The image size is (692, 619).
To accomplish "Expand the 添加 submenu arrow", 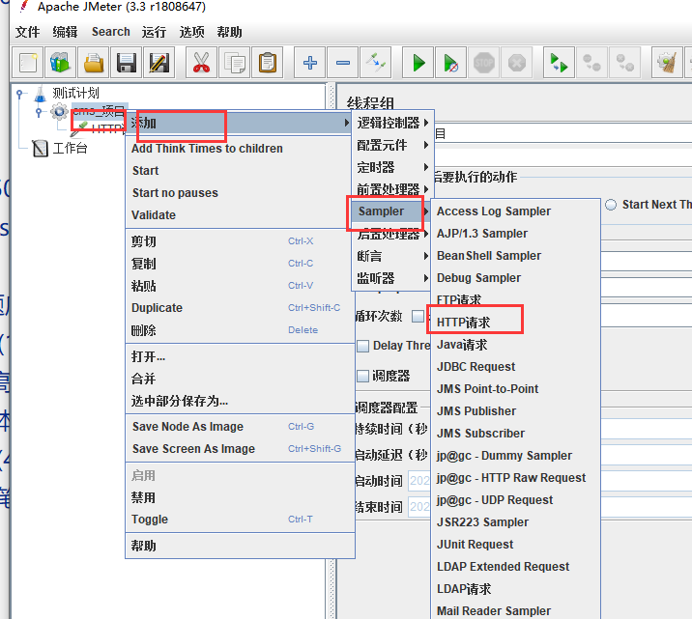I will point(347,123).
